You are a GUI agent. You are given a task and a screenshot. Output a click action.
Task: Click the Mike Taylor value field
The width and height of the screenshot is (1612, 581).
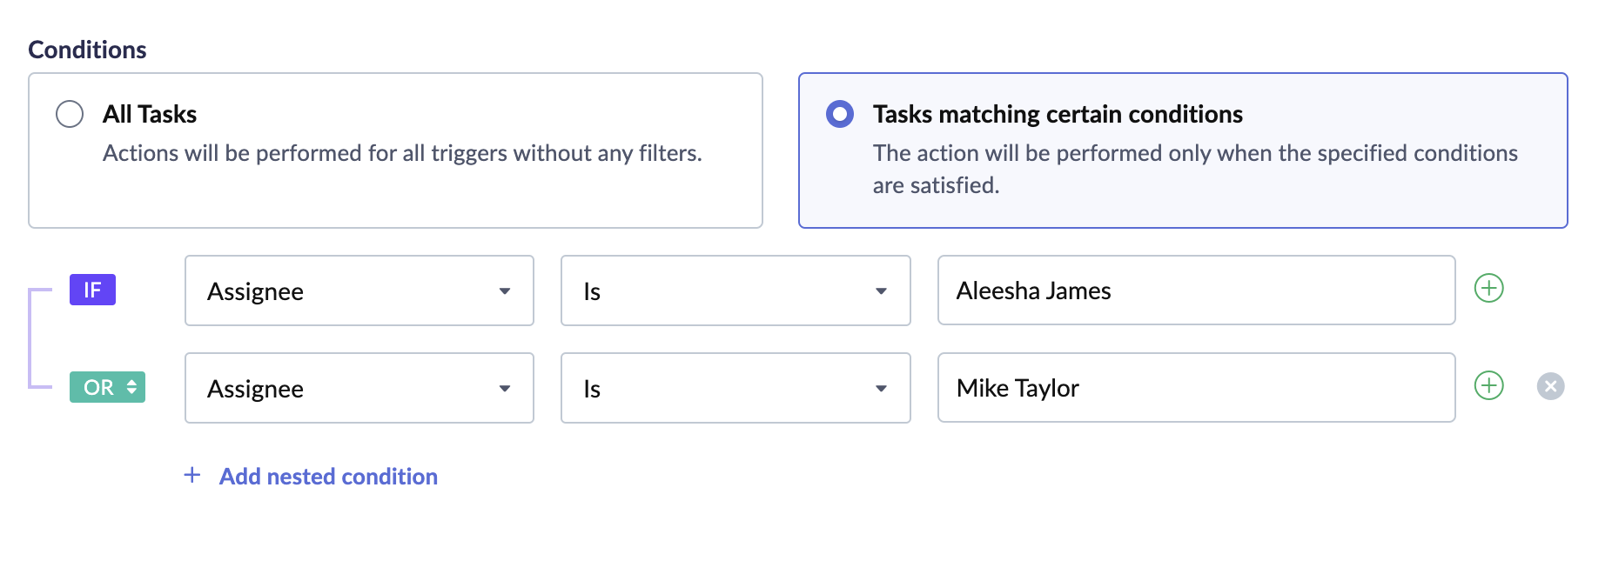(x=1195, y=388)
